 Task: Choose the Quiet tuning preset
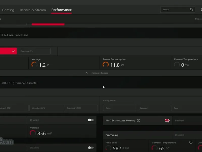[x=119, y=108]
